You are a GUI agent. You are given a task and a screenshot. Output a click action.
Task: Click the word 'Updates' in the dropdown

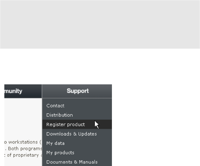[88, 134]
